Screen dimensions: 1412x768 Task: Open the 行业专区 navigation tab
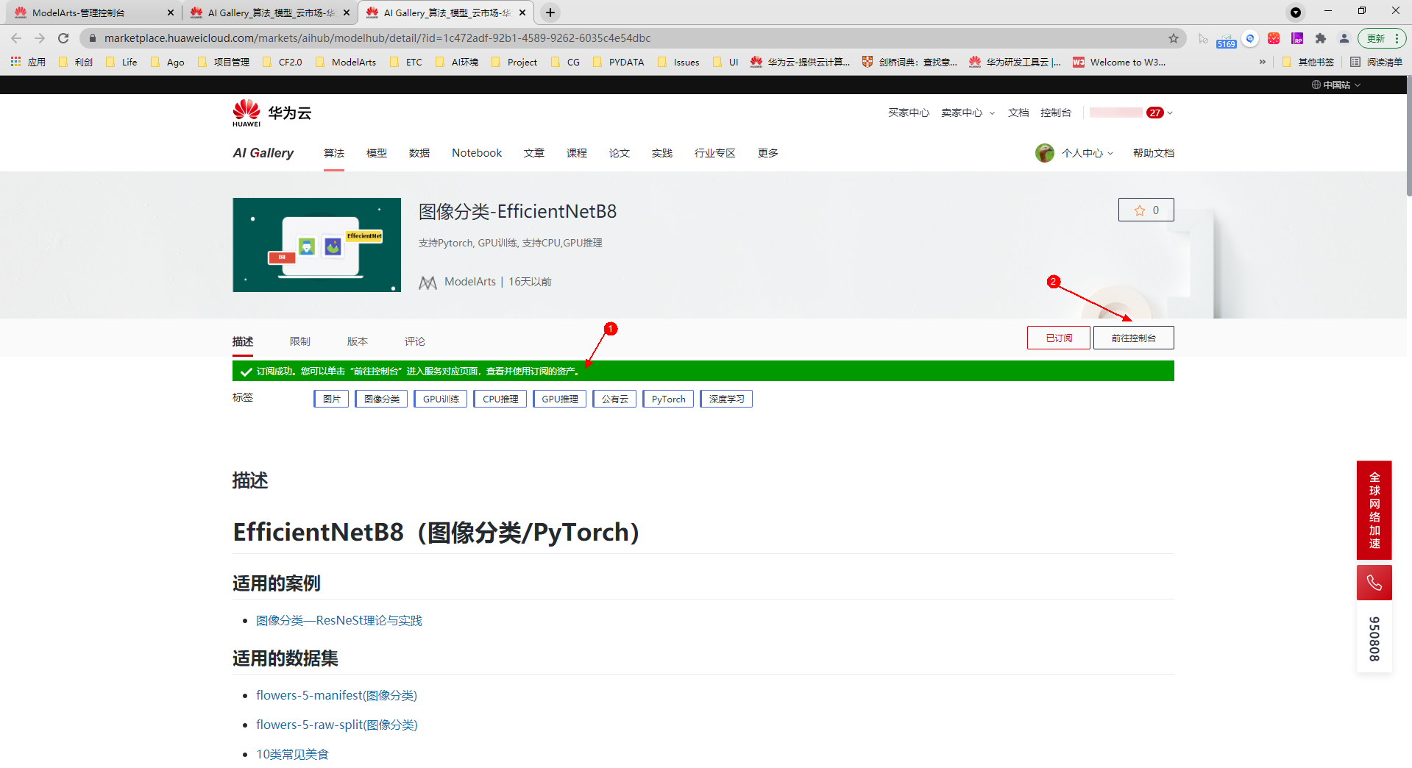pyautogui.click(x=715, y=153)
